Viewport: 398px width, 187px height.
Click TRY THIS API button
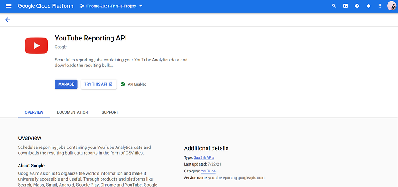click(99, 84)
